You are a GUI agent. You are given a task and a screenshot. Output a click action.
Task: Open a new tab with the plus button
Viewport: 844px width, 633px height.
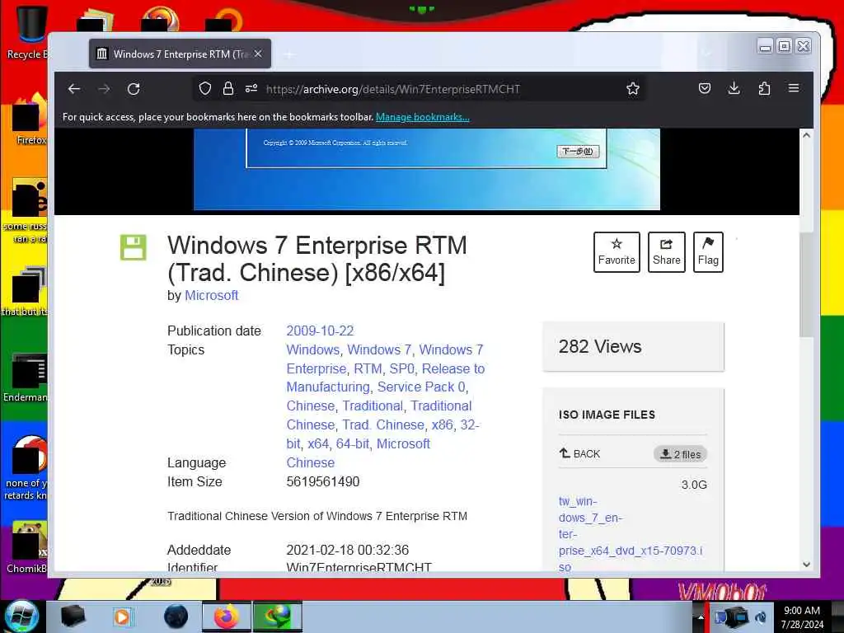point(289,54)
